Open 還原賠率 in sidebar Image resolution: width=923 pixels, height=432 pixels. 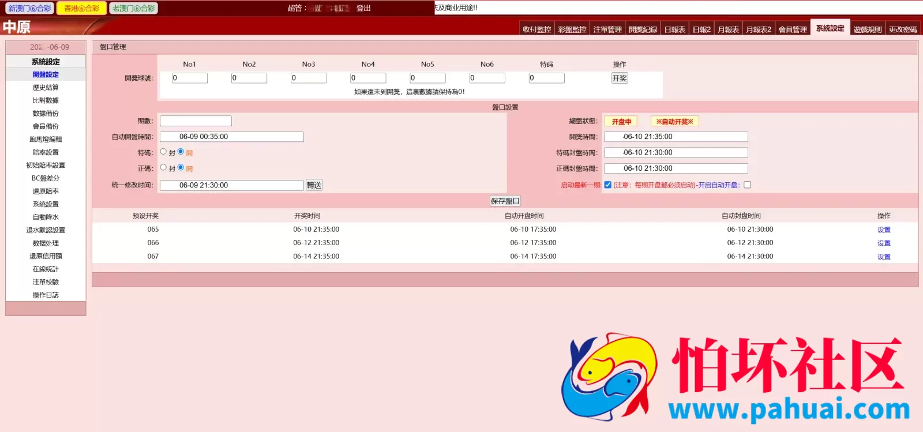point(46,191)
